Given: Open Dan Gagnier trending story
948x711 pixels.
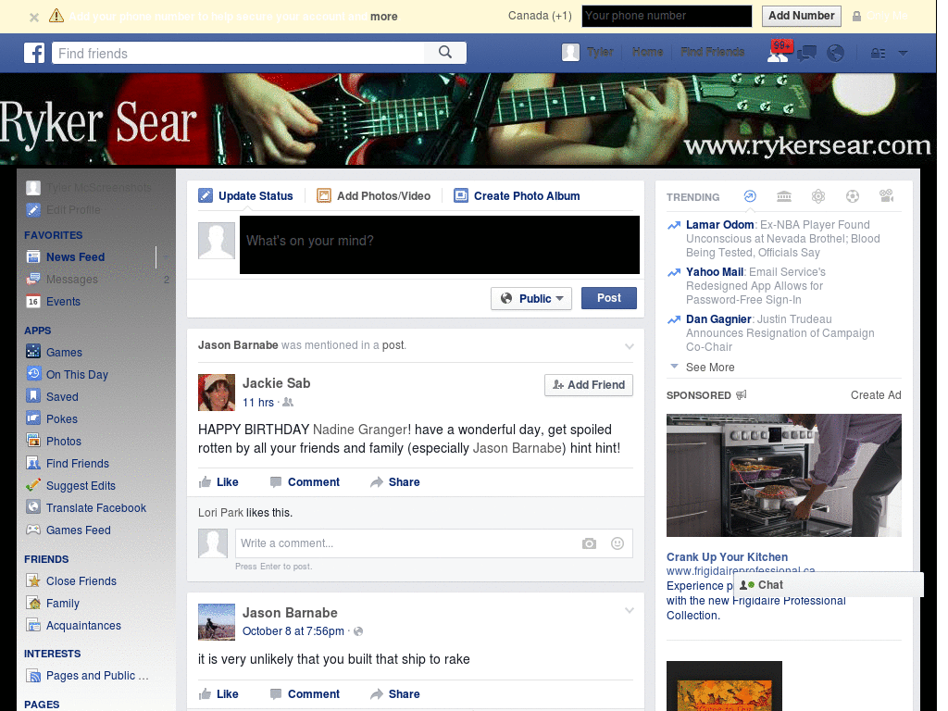Looking at the screenshot, I should click(718, 319).
